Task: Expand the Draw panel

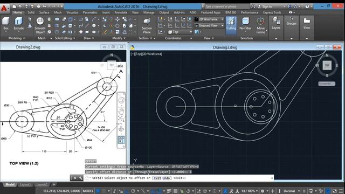Action: tap(89, 38)
